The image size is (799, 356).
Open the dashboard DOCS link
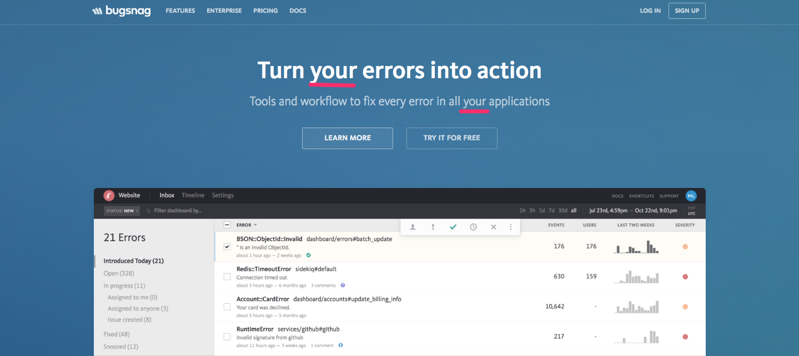click(617, 196)
